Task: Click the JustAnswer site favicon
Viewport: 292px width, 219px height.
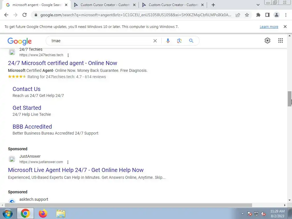Action: [x=12, y=159]
